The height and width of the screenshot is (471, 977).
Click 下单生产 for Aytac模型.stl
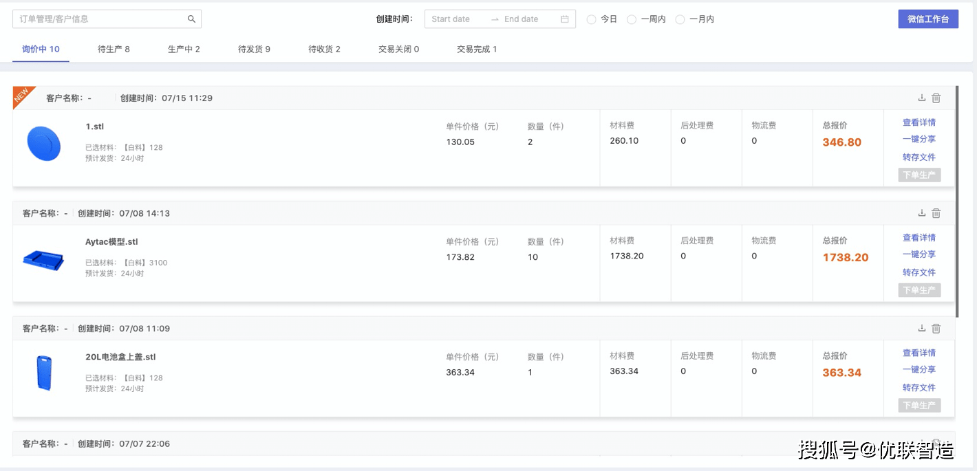point(919,290)
